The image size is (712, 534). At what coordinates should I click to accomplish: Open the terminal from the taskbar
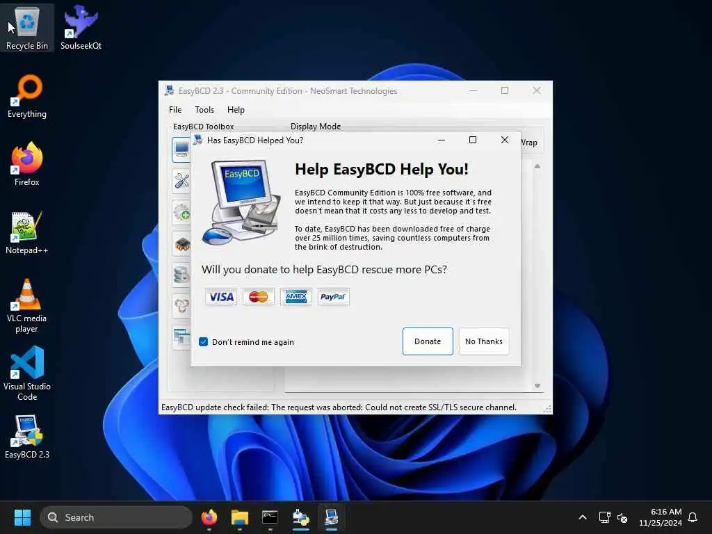[x=270, y=517]
